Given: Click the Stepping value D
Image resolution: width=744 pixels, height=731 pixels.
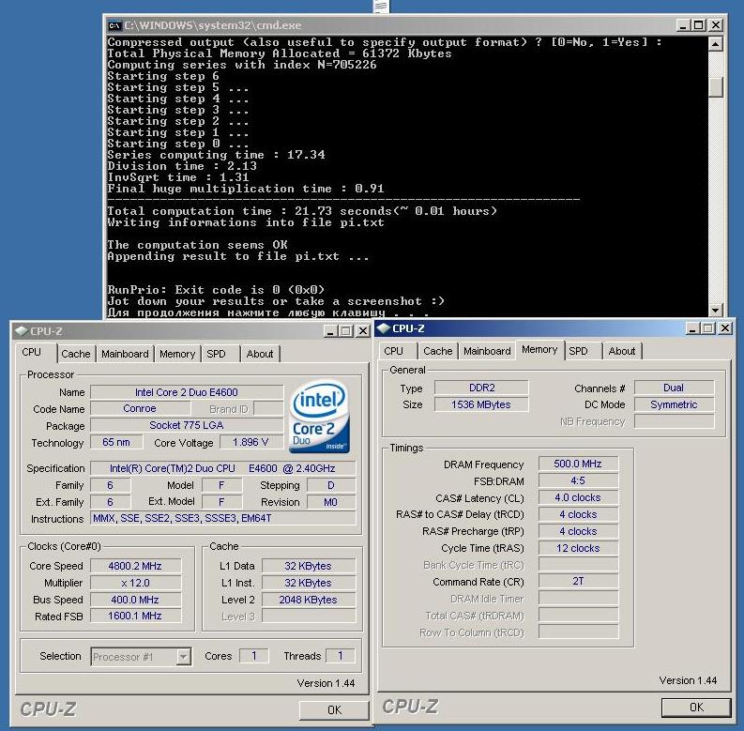Looking at the screenshot, I should click(331, 485).
